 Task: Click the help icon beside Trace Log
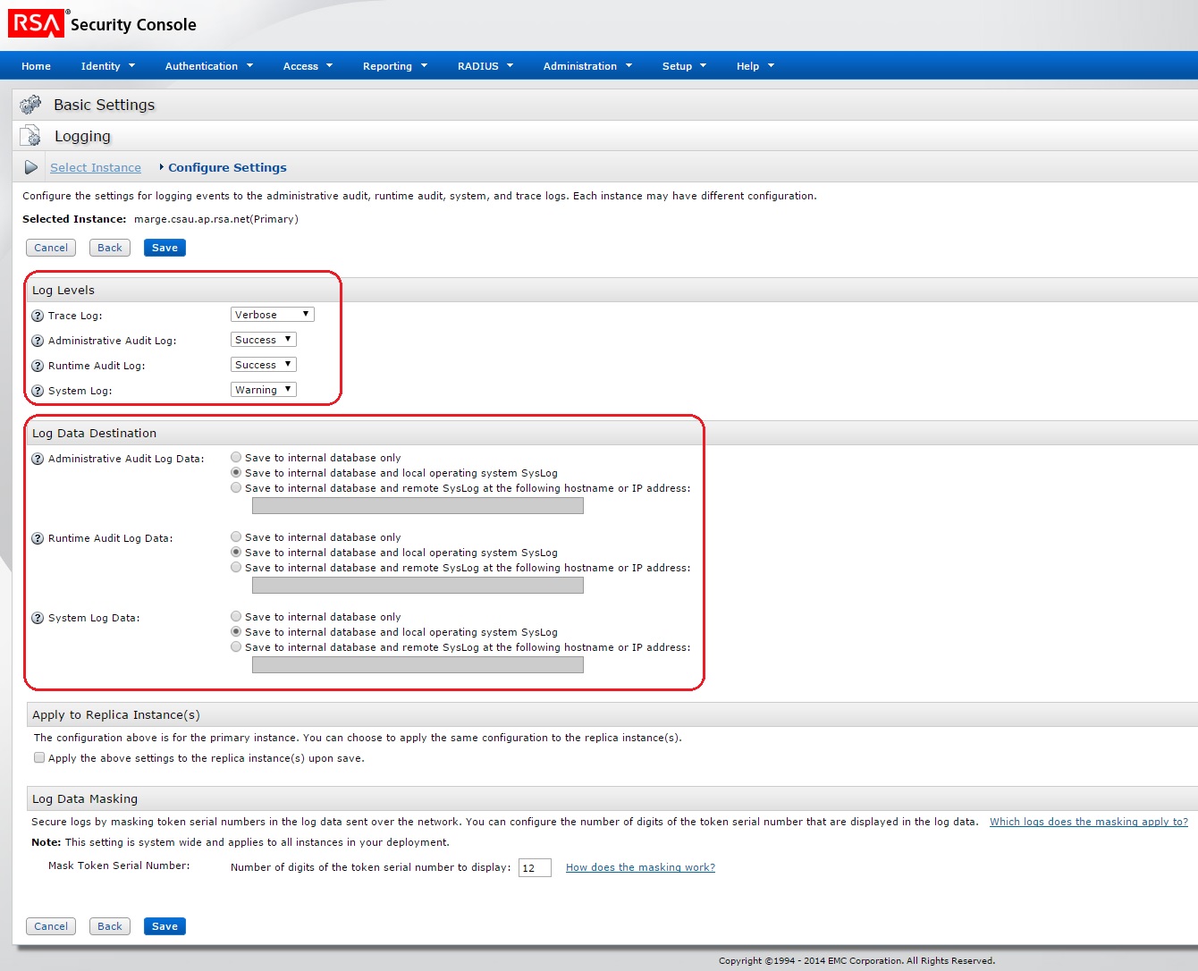click(38, 316)
